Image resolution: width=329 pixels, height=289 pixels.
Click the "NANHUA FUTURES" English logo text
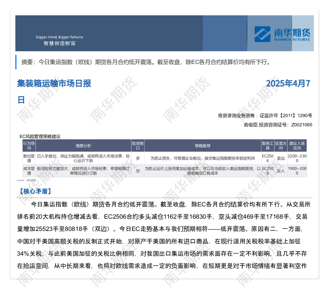[x=292, y=39]
